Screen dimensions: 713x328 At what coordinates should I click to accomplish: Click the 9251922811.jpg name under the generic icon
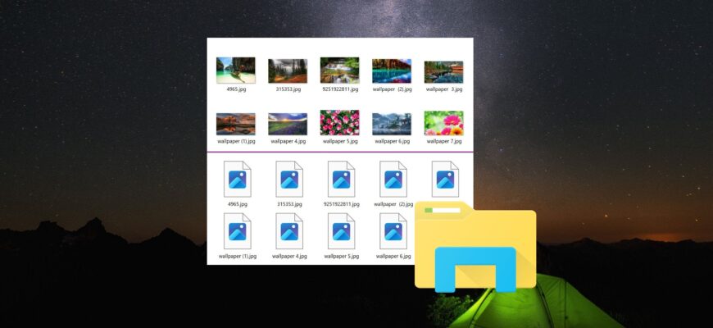[342, 204]
